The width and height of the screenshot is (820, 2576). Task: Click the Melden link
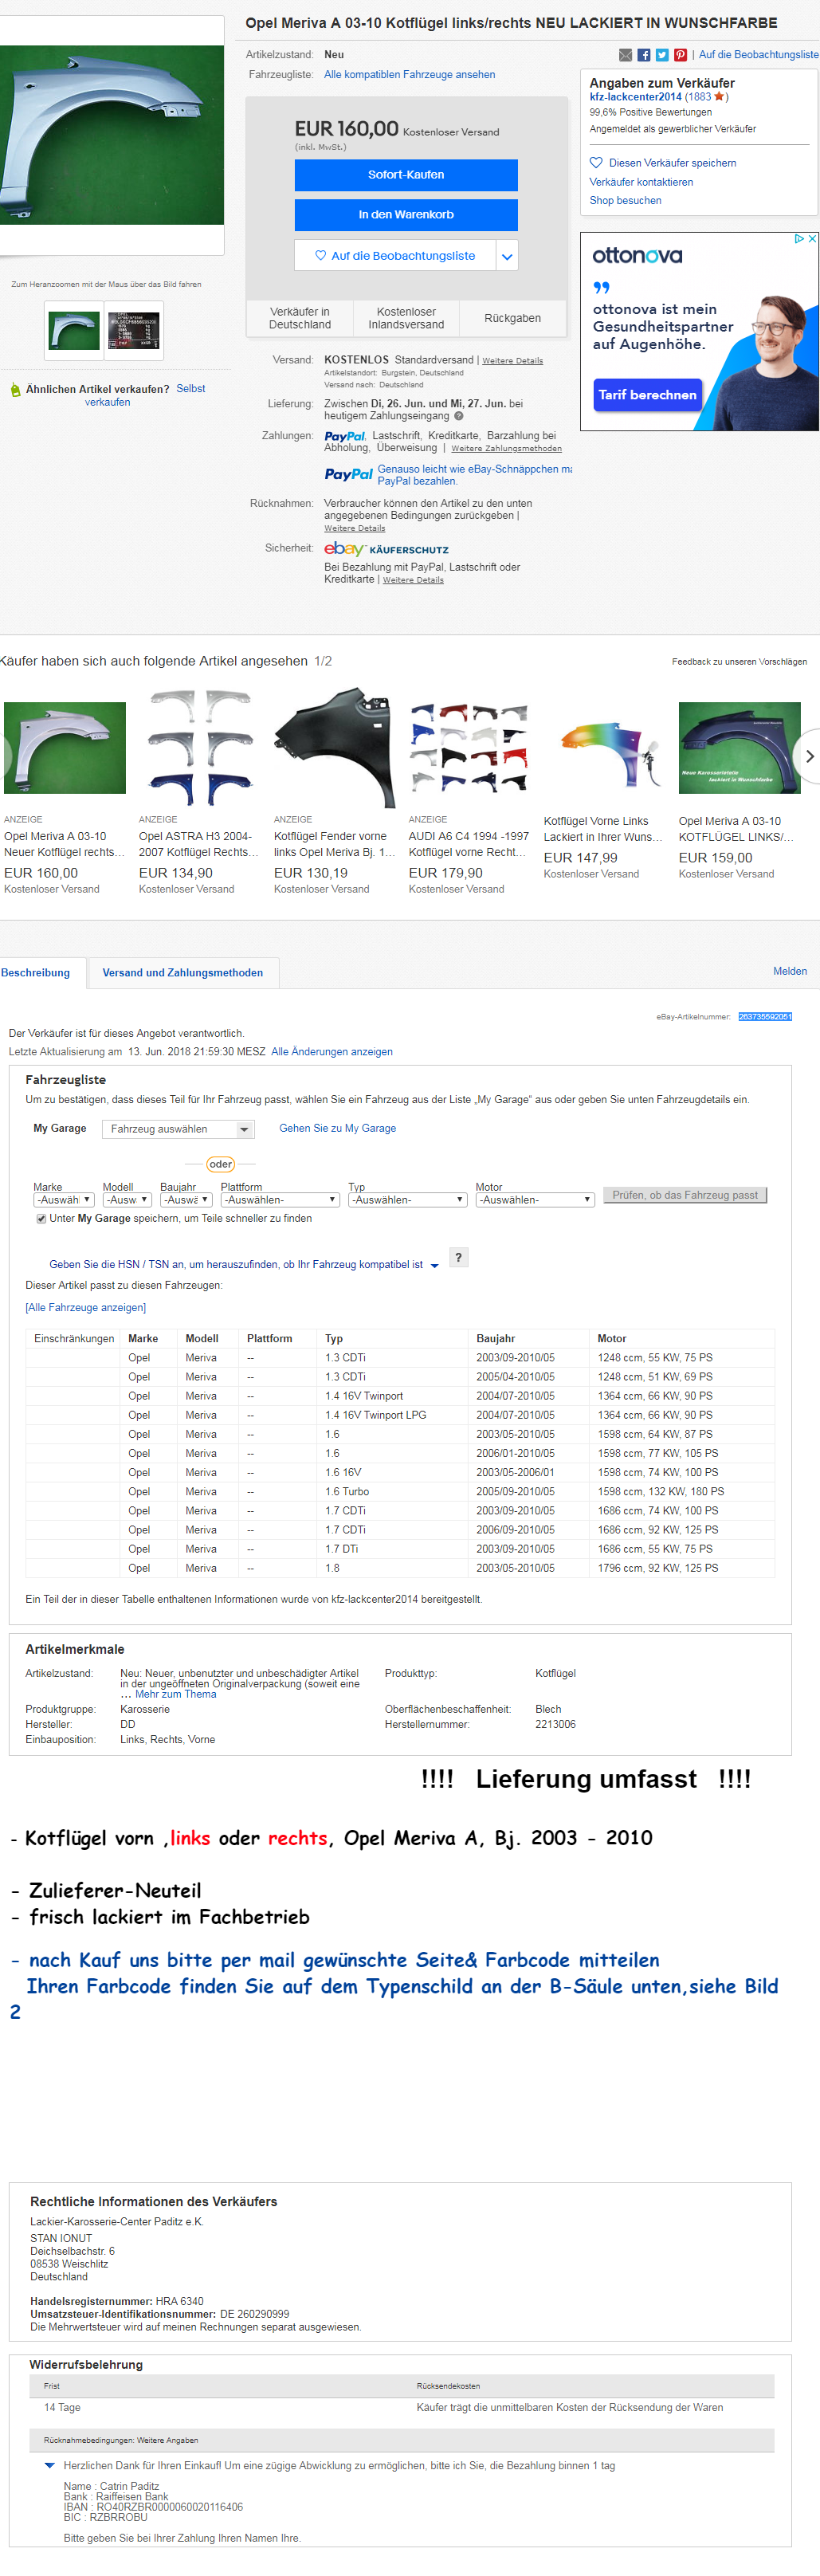[790, 972]
